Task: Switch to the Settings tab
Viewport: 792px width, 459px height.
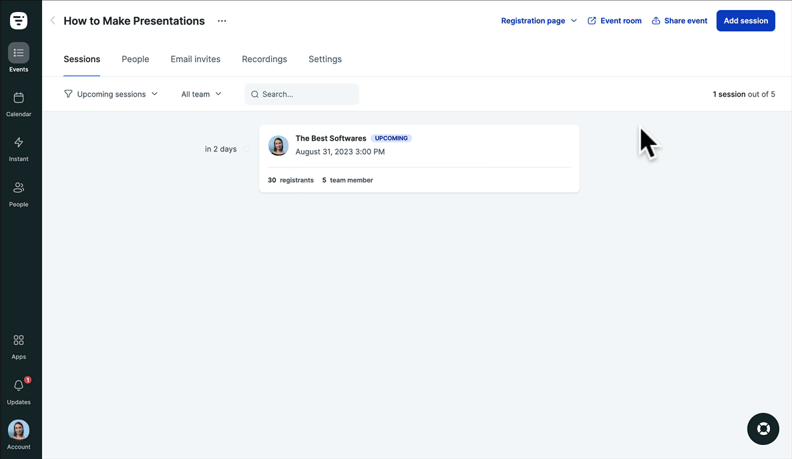Action: (325, 59)
